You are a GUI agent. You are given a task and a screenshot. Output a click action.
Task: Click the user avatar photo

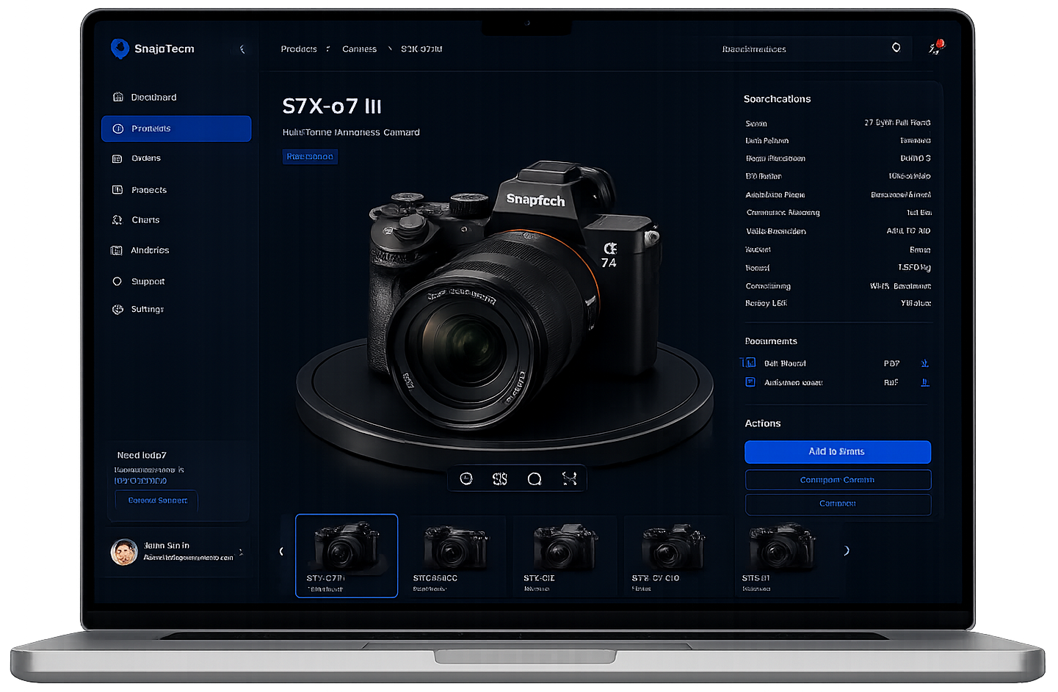[x=124, y=552]
